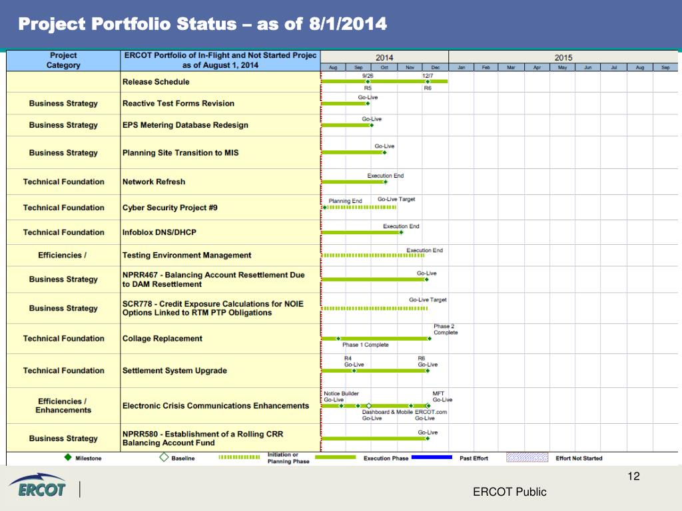The width and height of the screenshot is (682, 511).
Task: Click the 2014 year header
Action: pyautogui.click(x=384, y=57)
